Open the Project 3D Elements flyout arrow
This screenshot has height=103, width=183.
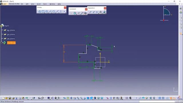[106, 13]
